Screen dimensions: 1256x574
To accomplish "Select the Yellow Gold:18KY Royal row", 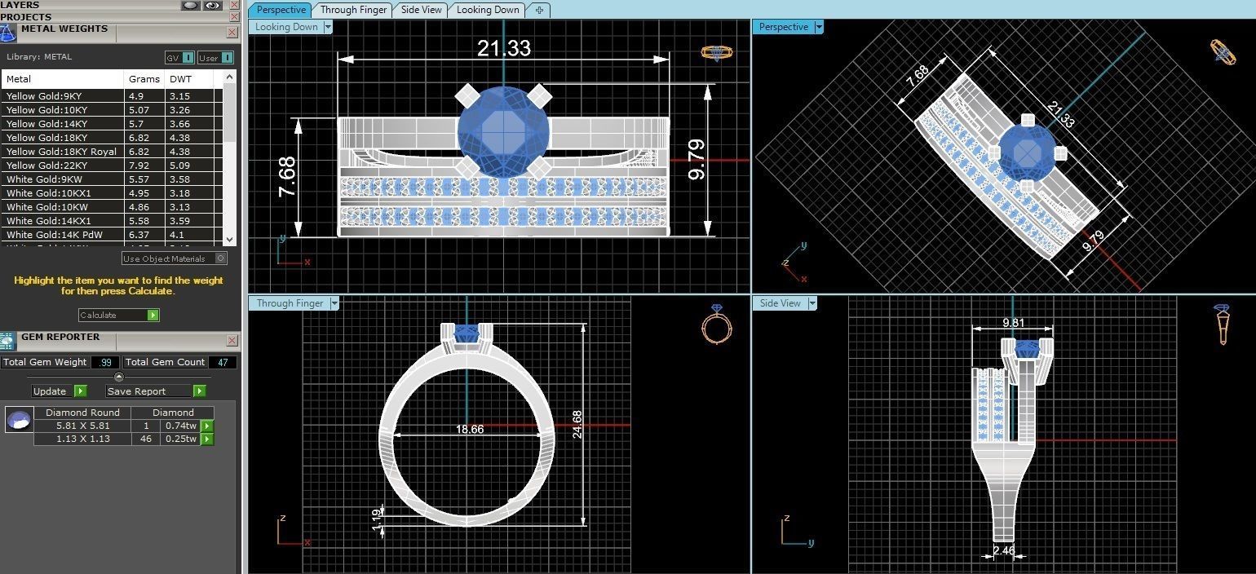I will pos(112,152).
